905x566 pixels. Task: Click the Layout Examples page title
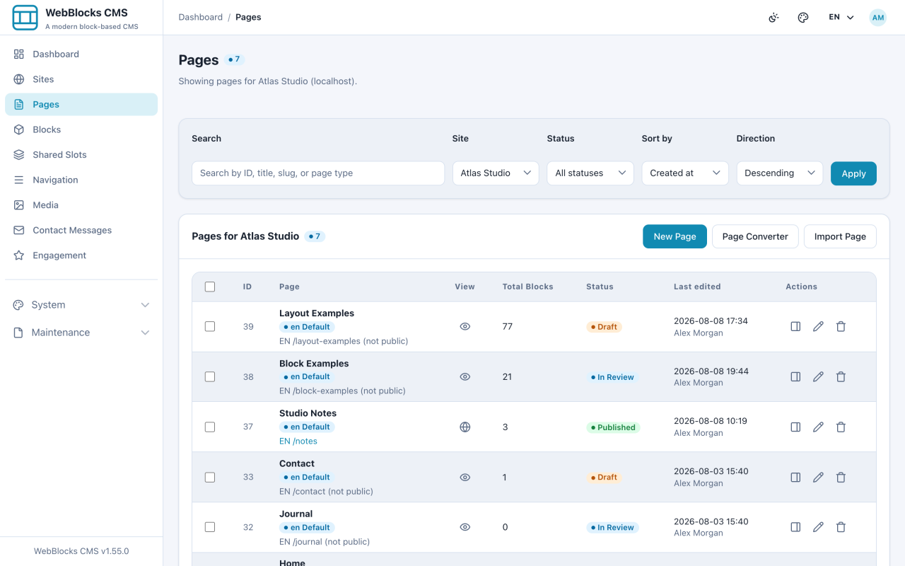click(x=317, y=313)
